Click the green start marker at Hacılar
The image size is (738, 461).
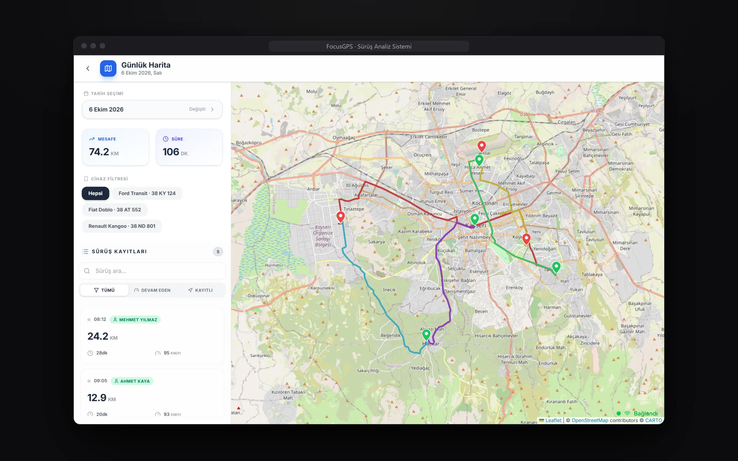click(426, 335)
